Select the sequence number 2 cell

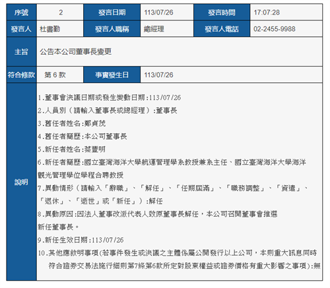[x=60, y=13]
